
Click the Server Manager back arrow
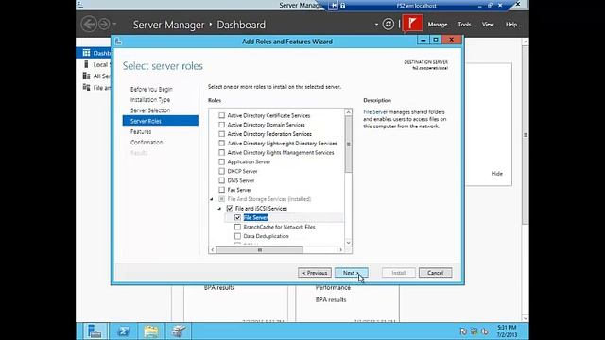coord(89,25)
